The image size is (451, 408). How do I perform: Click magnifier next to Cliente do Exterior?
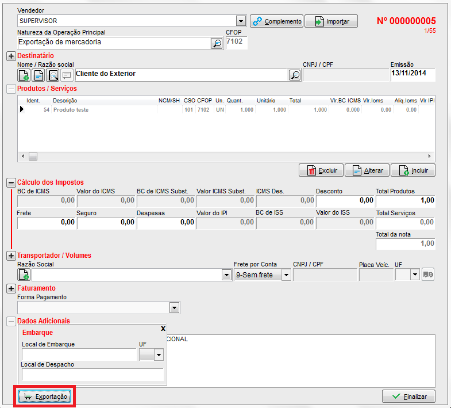pos(294,75)
